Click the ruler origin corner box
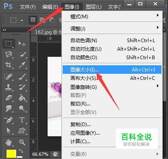Image resolution: width=168 pixels, height=159 pixels. pos(34,39)
